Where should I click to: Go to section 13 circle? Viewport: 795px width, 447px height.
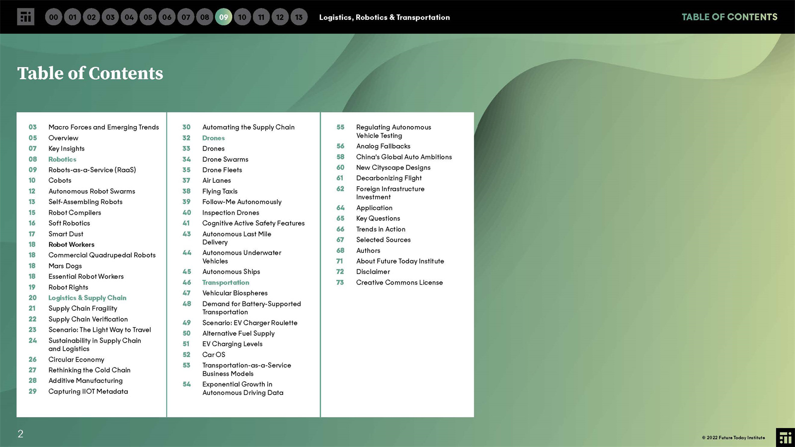tap(299, 17)
